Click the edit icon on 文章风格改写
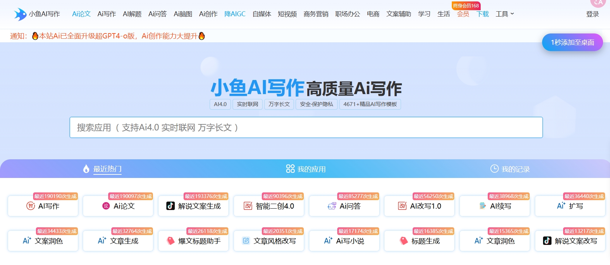The height and width of the screenshot is (265, 610). click(246, 241)
